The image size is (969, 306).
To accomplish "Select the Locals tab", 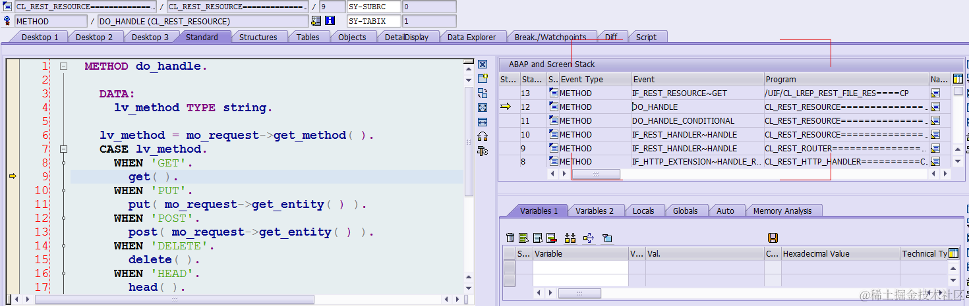I will pos(643,211).
